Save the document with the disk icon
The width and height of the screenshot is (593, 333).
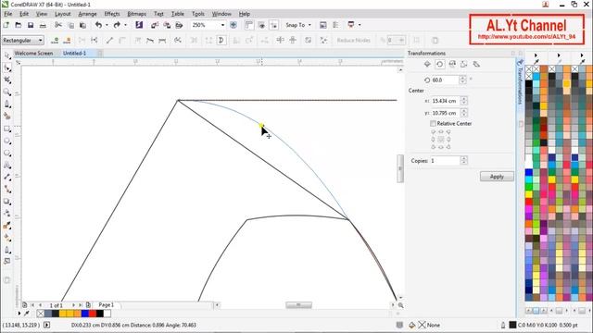pyautogui.click(x=31, y=25)
